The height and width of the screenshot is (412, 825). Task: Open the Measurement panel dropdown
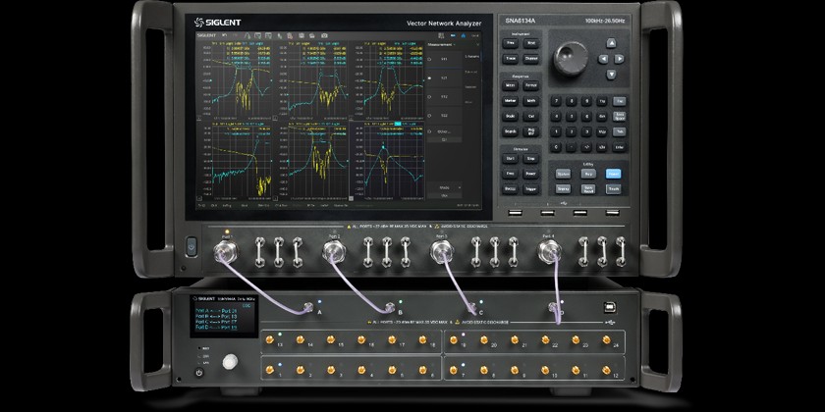tap(441, 45)
